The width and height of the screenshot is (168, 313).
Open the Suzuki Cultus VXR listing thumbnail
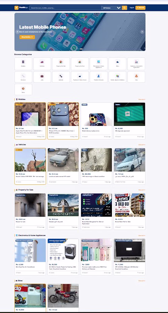pyautogui.click(x=30, y=160)
